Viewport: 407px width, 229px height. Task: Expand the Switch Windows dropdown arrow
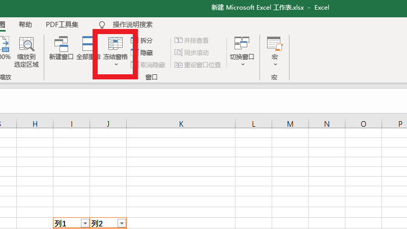[242, 65]
